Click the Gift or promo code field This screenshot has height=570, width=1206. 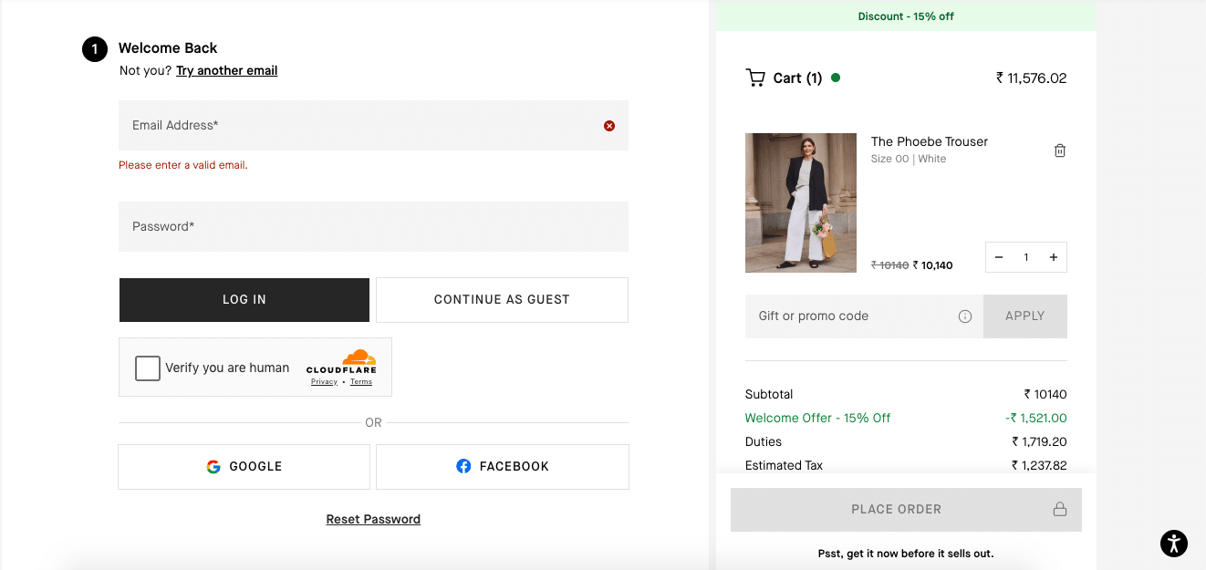coord(853,316)
